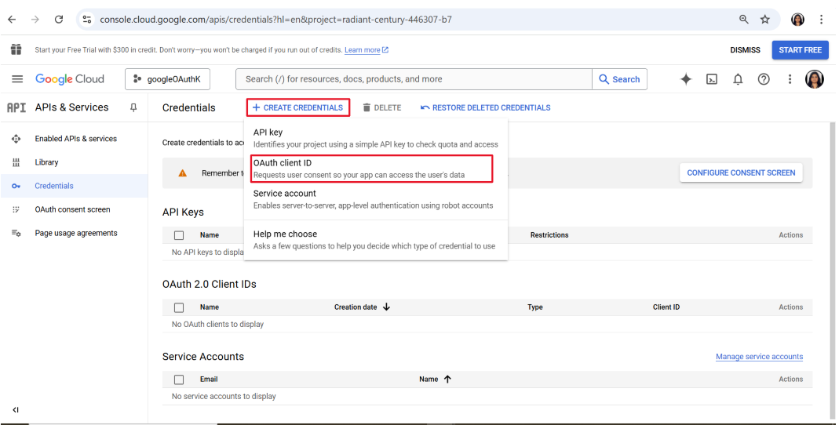Image resolution: width=839 pixels, height=425 pixels.
Task: Select all Service Accounts checkbox
Action: [x=179, y=380]
